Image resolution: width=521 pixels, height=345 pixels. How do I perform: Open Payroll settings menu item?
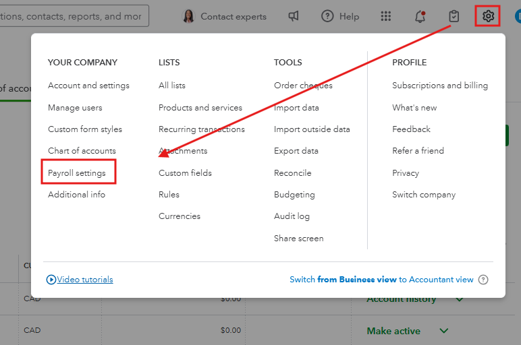(x=77, y=173)
